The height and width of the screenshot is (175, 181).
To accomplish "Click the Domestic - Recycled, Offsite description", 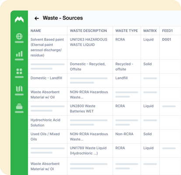I will pos(88,66).
